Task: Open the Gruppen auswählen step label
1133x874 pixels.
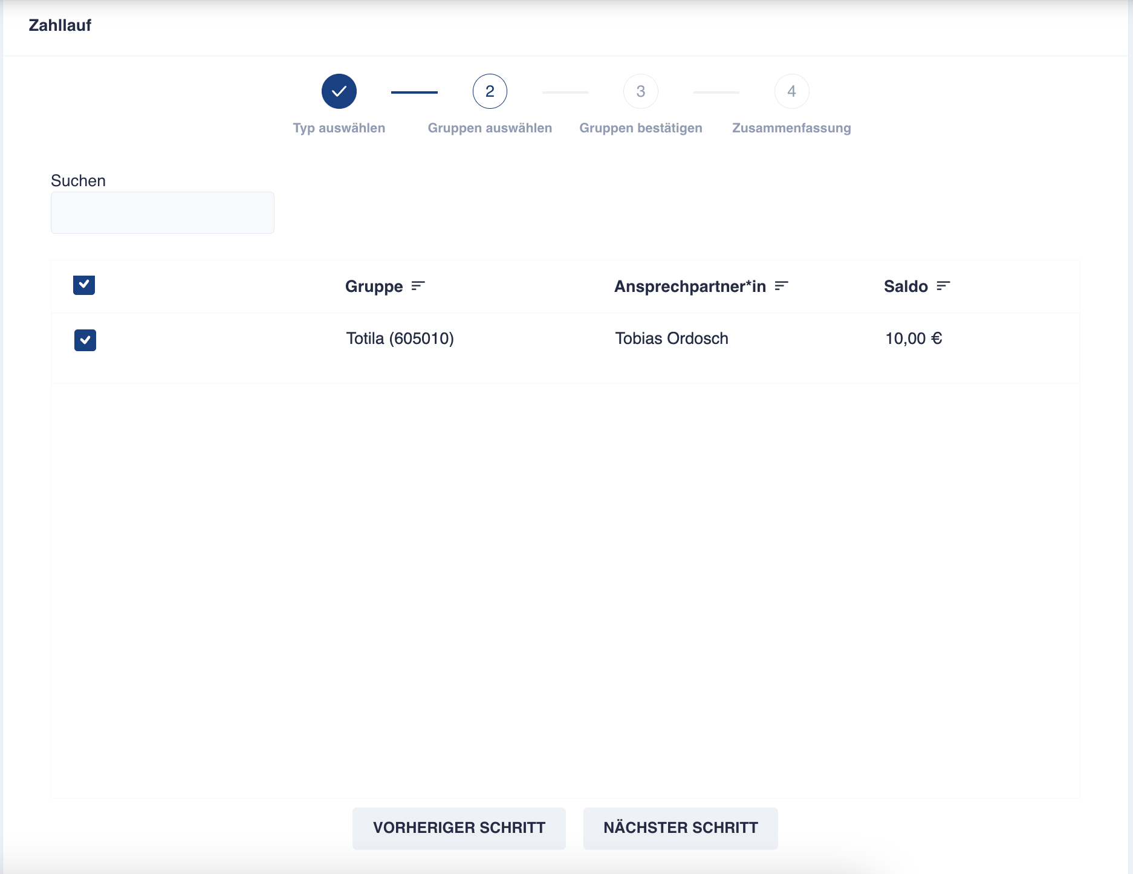Action: pos(490,128)
